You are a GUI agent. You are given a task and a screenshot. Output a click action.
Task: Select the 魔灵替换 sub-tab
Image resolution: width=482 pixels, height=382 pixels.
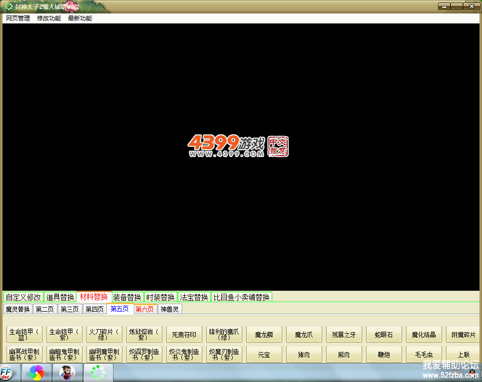click(x=18, y=309)
